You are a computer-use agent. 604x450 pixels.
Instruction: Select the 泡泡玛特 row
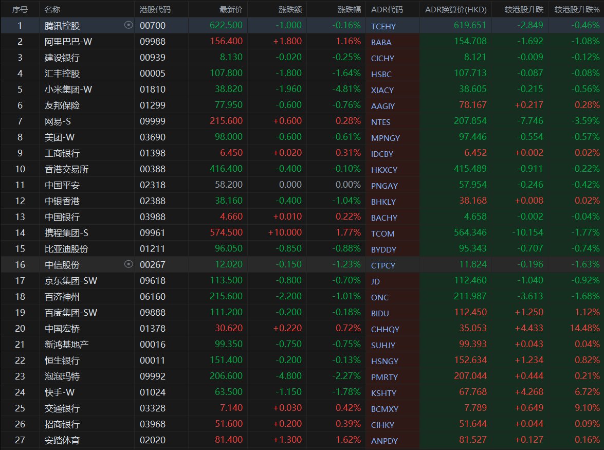point(62,376)
